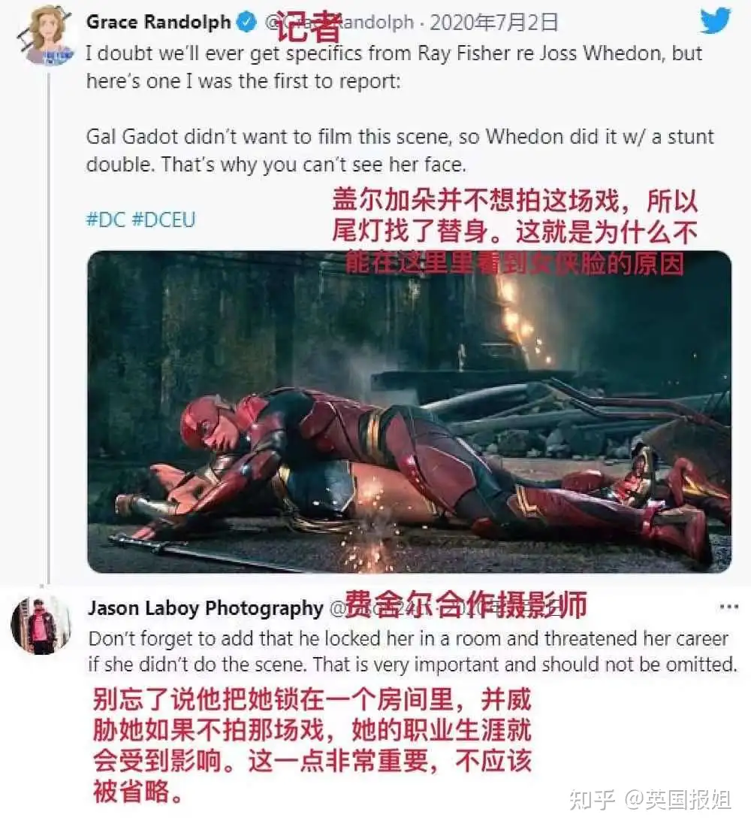Click the blue verified badge
This screenshot has height=830, width=751.
click(246, 23)
